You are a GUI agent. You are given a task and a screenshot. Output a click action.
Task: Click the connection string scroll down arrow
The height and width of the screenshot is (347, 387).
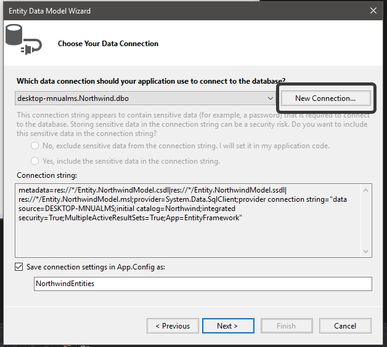click(366, 252)
